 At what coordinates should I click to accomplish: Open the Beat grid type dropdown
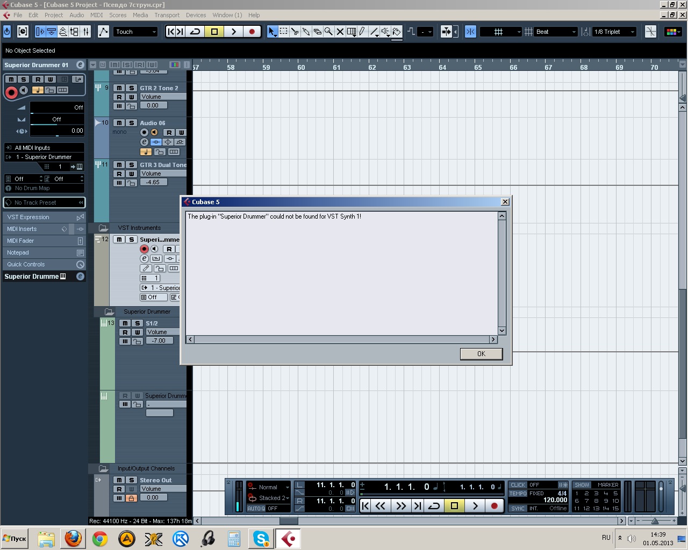point(556,32)
